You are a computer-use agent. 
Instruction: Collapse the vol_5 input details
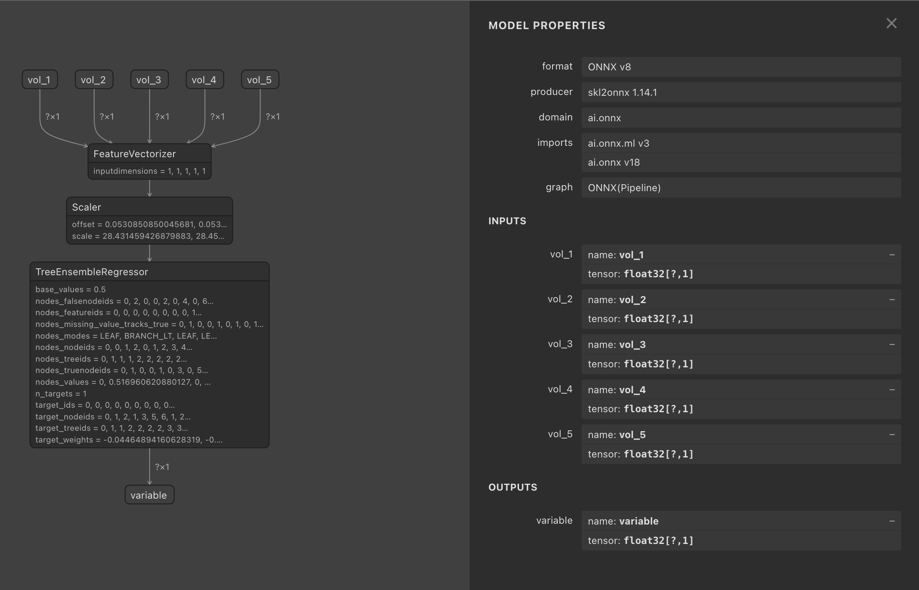[892, 435]
